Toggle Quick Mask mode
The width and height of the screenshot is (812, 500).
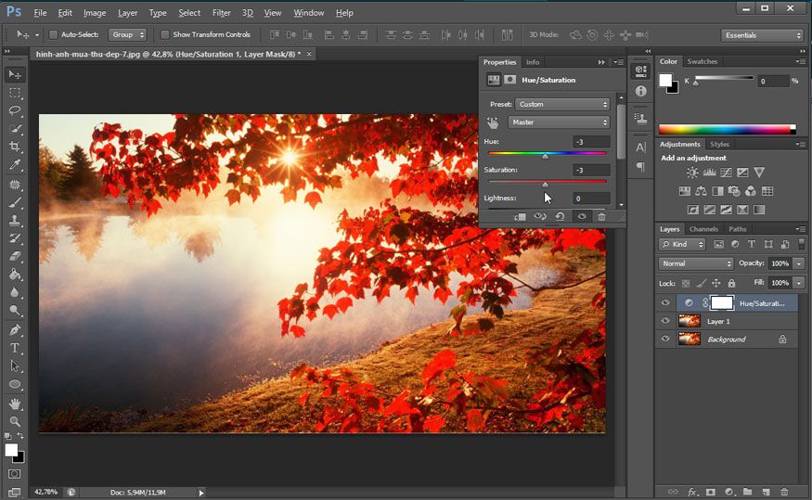(15, 474)
